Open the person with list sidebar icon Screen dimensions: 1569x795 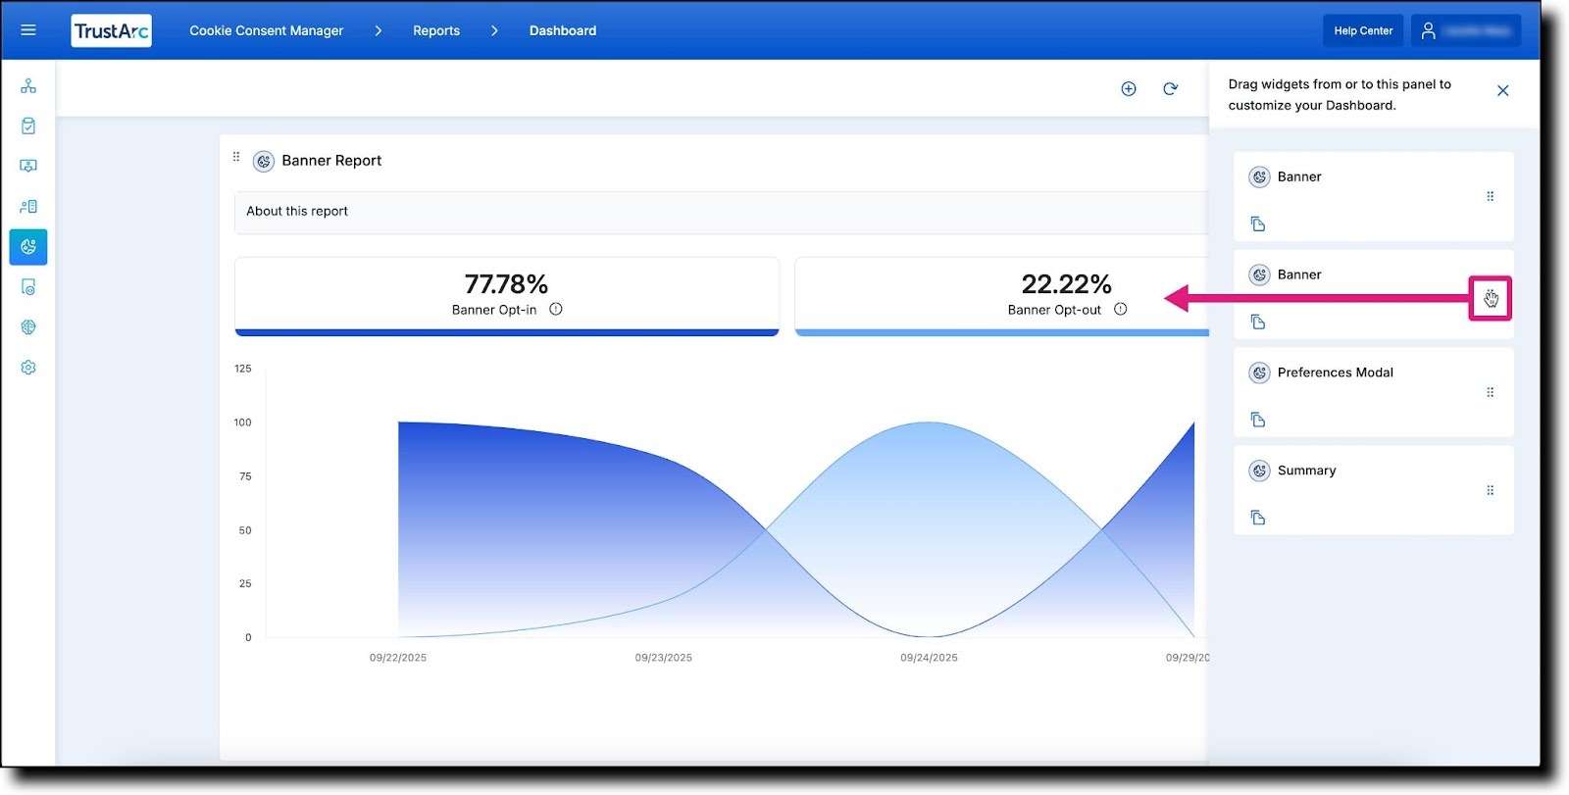click(28, 207)
